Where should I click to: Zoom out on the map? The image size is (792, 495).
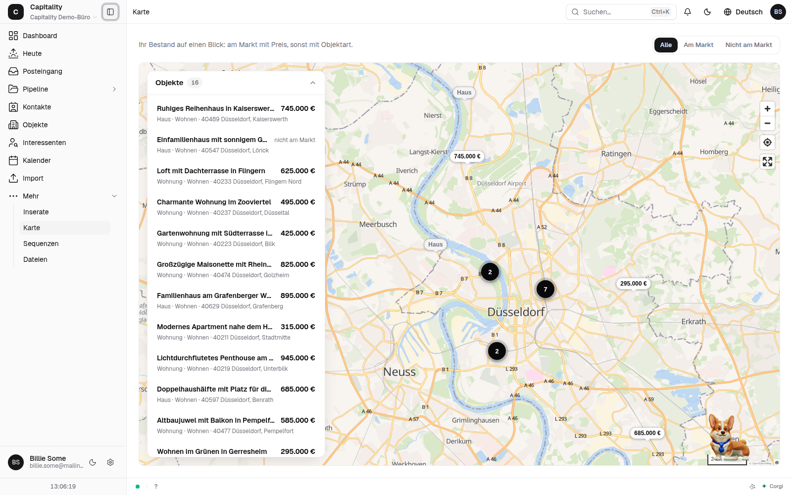point(767,123)
